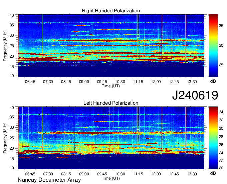This screenshot has height=184, width=227.
Task: Click the 10:30 tick label on bottom plot
Action: (x=120, y=174)
